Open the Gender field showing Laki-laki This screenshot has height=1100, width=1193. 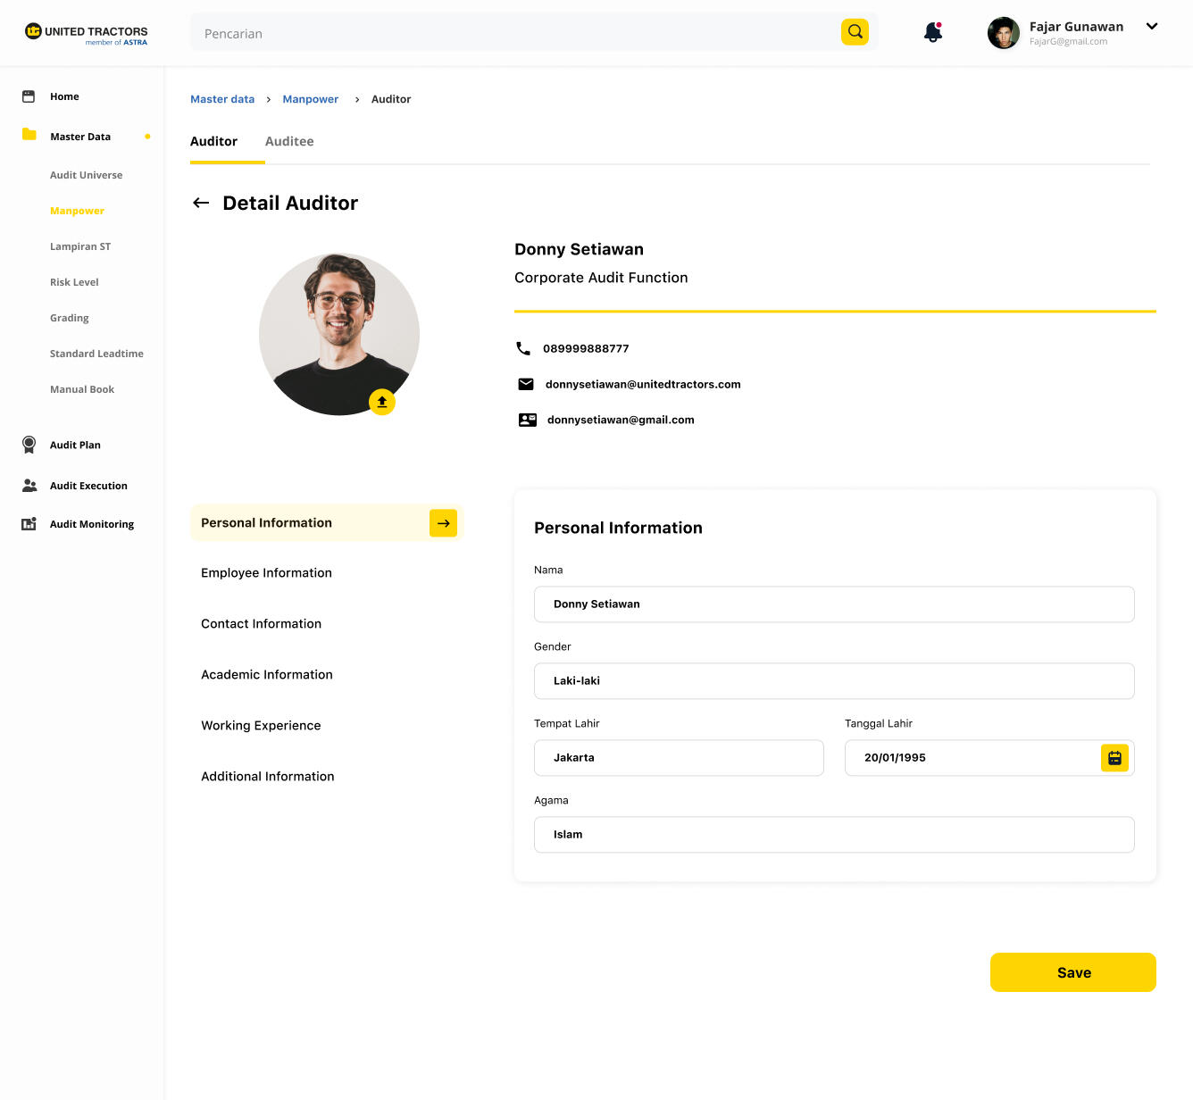pos(834,681)
